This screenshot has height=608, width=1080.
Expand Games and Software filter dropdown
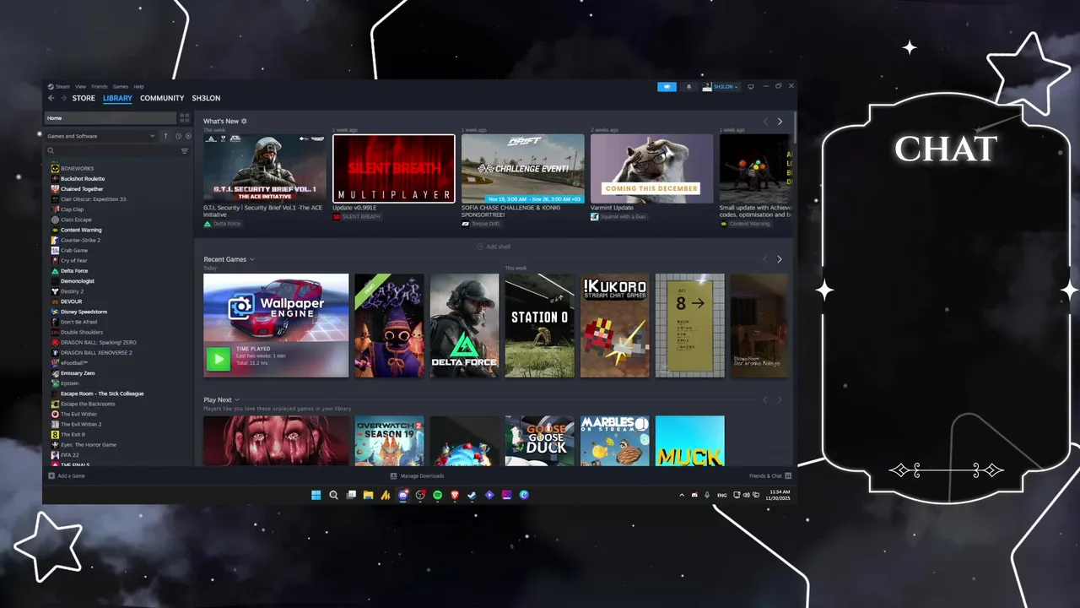[152, 136]
